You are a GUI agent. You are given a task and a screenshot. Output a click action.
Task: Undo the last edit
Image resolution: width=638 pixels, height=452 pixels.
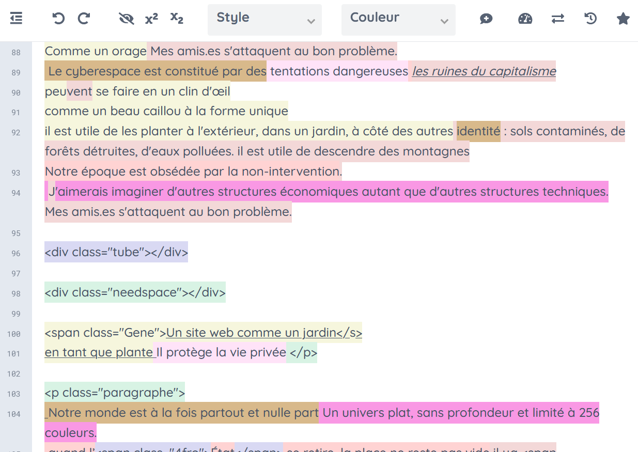(58, 19)
